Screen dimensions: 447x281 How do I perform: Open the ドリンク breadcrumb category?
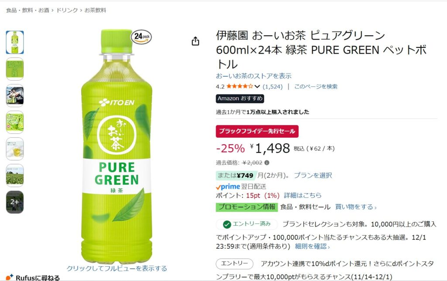coord(67,10)
